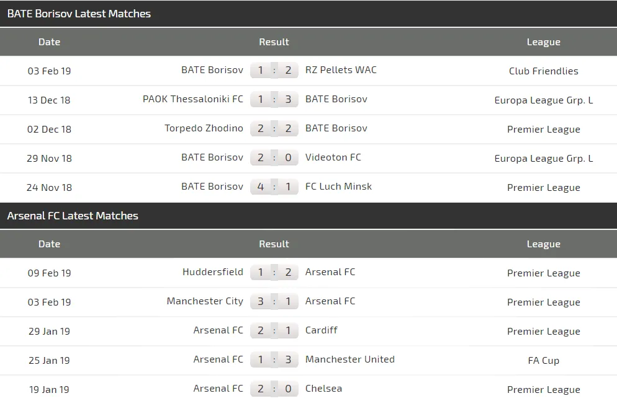Click RZ Pellets WAC team name
Screen dimensions: 617x401
click(341, 70)
